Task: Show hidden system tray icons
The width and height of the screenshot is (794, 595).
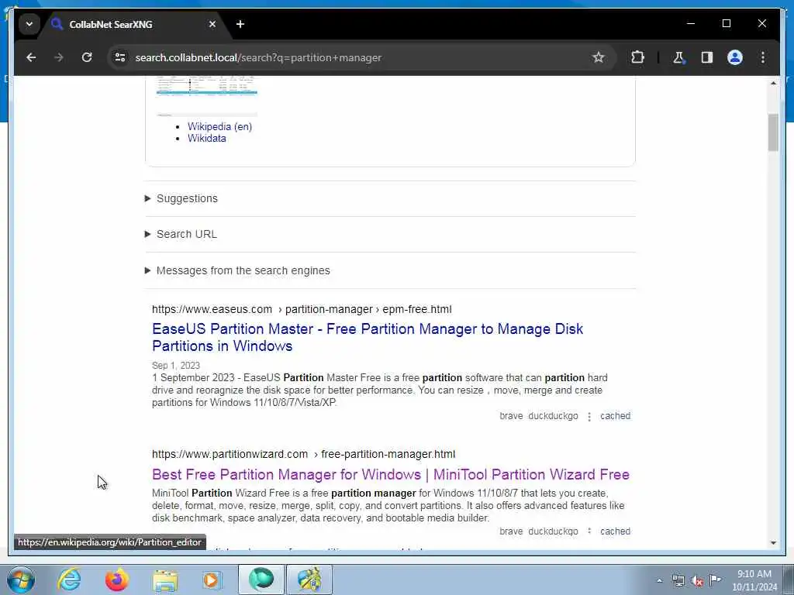Action: click(x=659, y=581)
